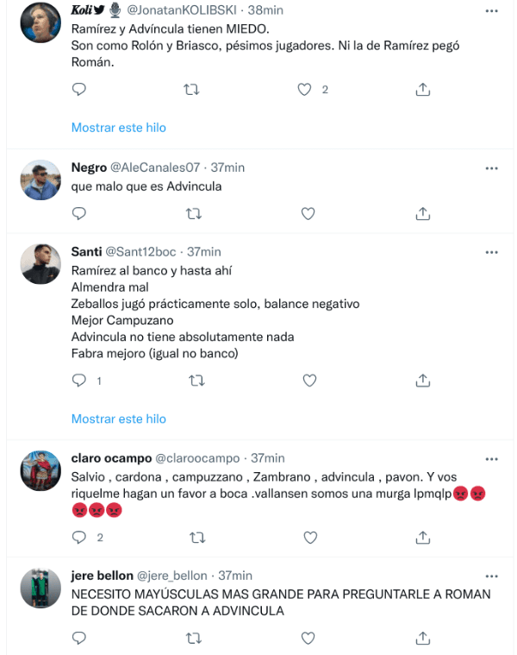Share Negro's tweet via share icon

423,213
